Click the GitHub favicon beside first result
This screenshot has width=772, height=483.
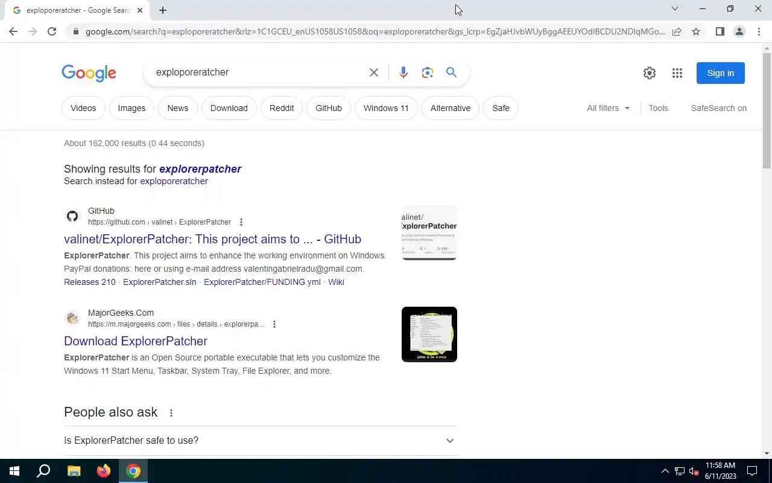click(72, 216)
